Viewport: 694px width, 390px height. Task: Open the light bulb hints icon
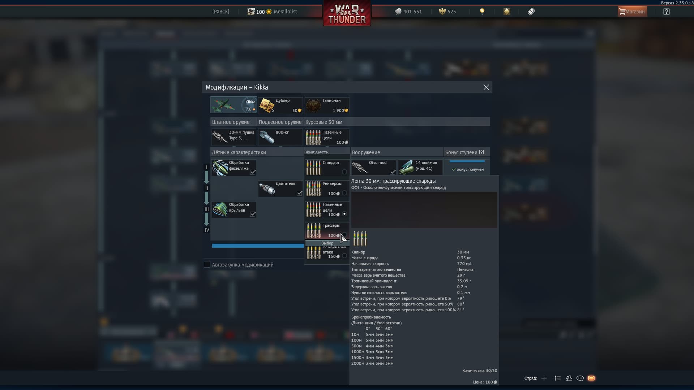coord(482,12)
